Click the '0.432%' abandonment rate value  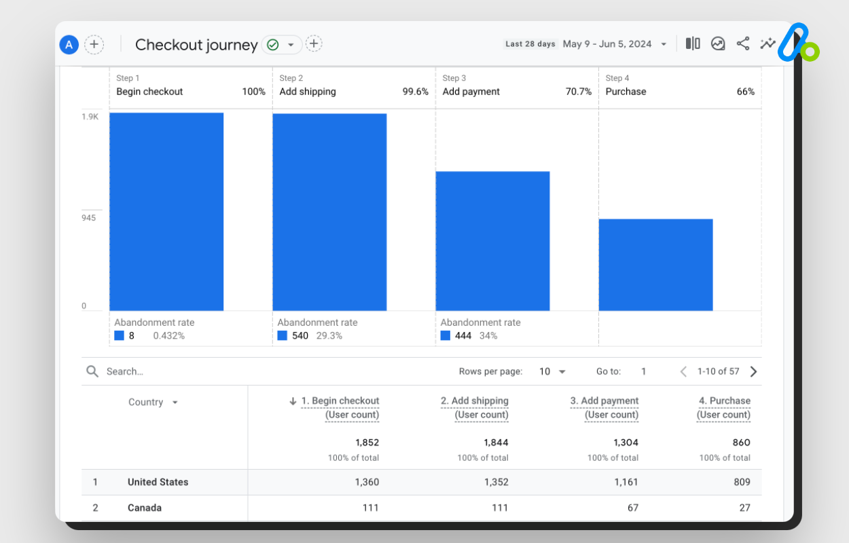[168, 335]
